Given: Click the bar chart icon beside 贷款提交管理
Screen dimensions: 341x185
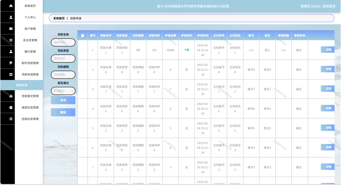Looking at the screenshot, I should click(x=11, y=96).
